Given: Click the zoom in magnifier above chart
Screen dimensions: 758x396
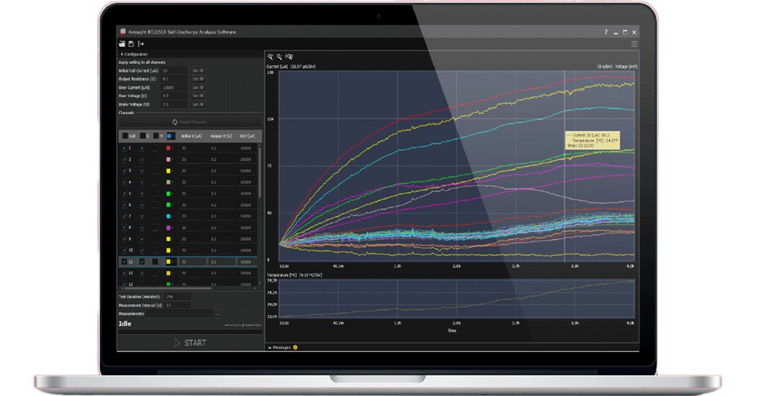Looking at the screenshot, I should (x=270, y=56).
